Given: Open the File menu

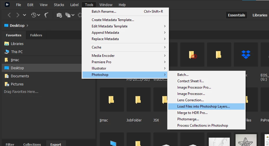Looking at the screenshot, I should click(18, 5).
